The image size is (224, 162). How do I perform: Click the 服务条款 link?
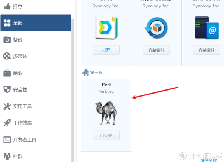click(x=208, y=161)
